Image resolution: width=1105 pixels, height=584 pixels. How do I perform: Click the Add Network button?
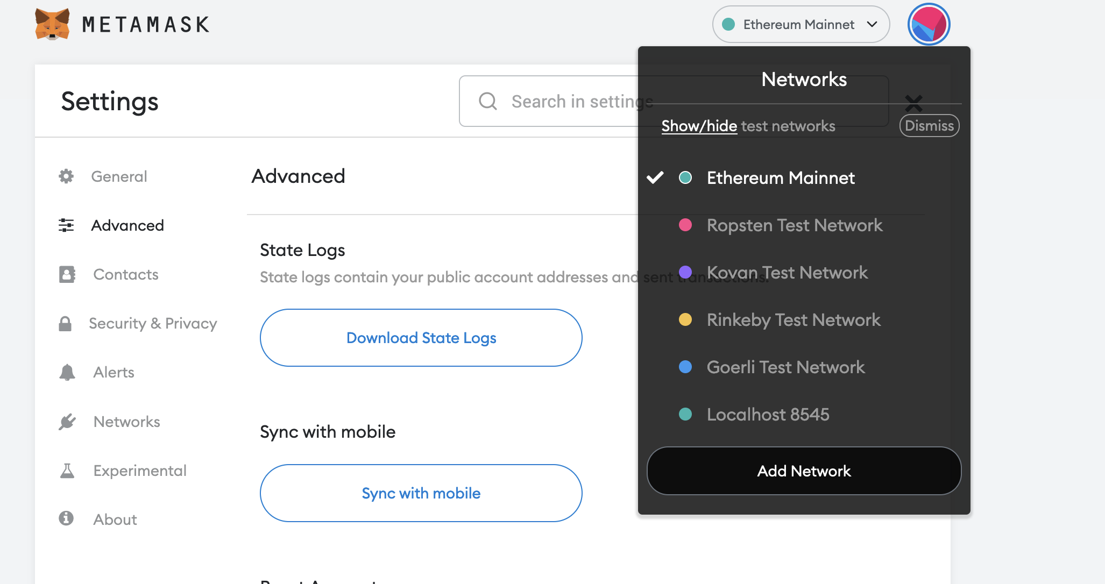click(804, 471)
